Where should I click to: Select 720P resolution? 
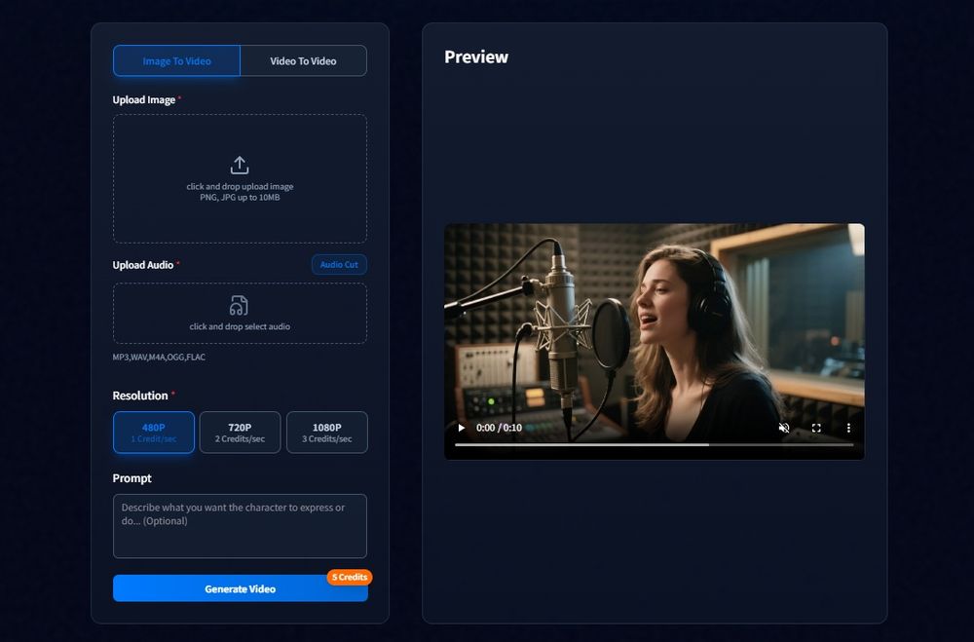coord(240,432)
